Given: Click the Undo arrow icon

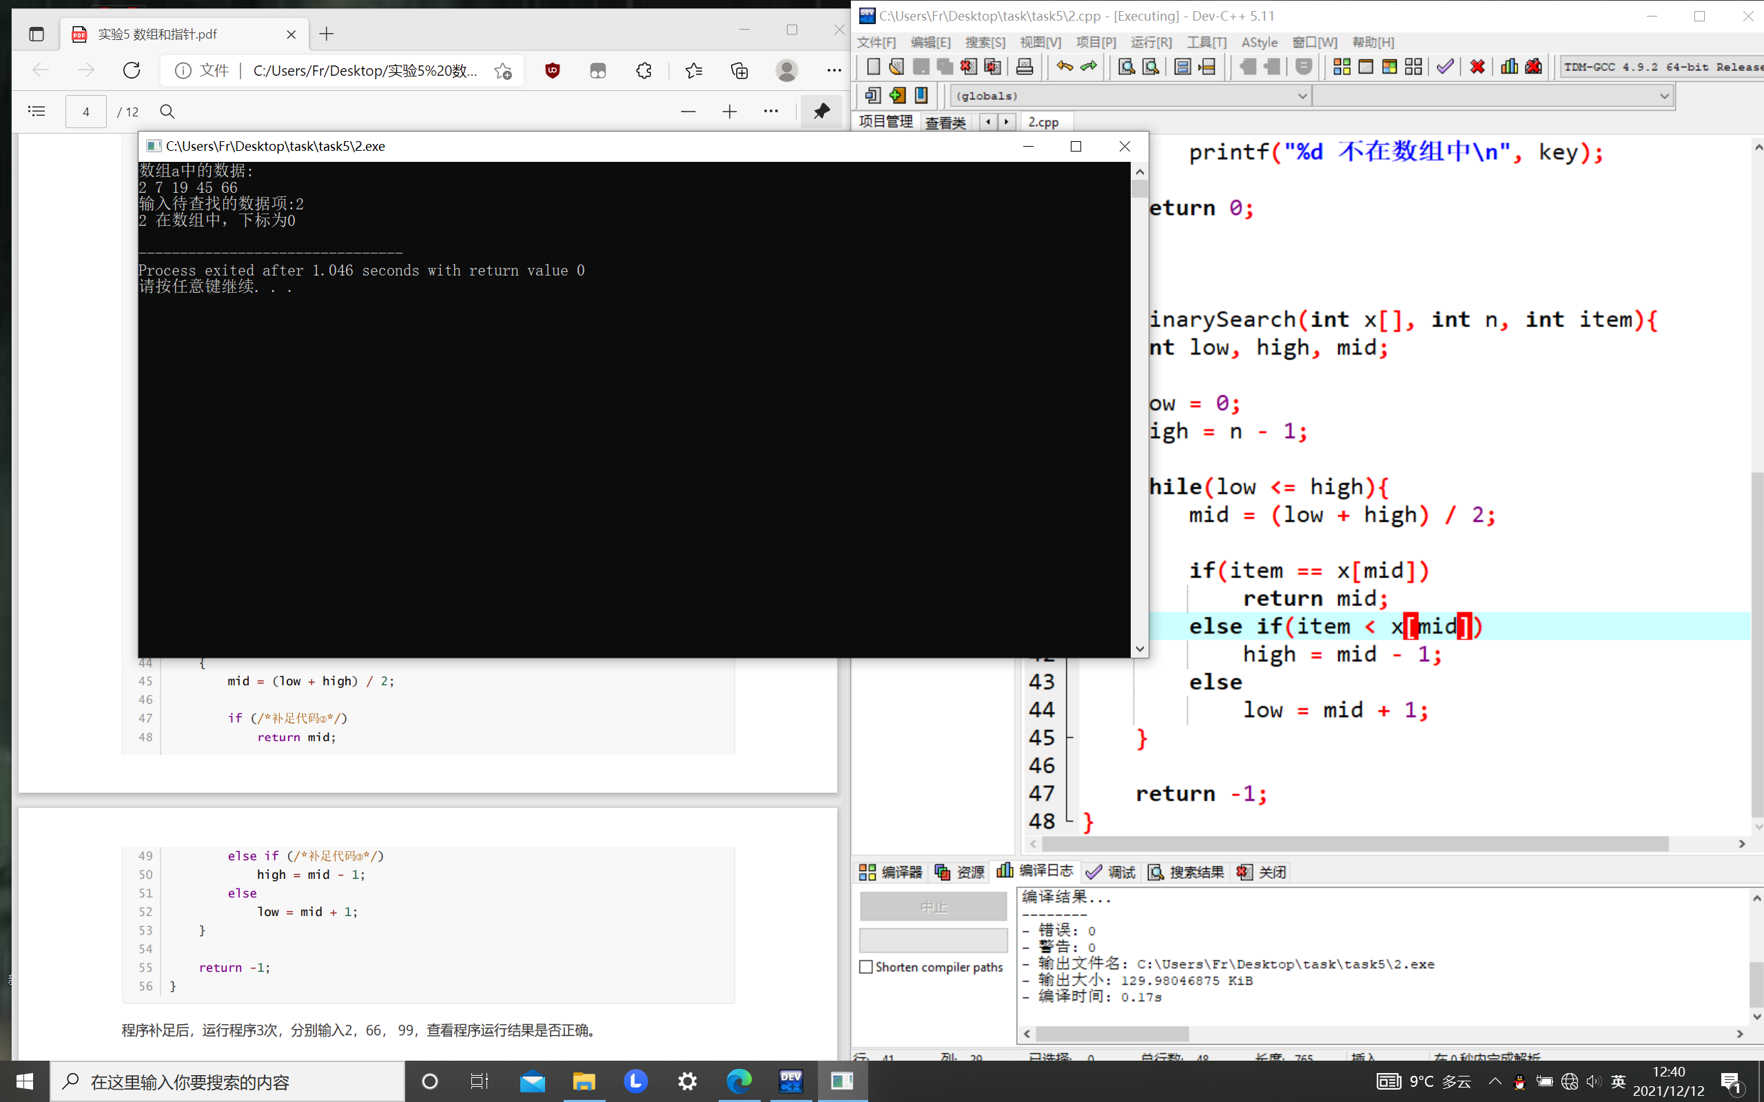Looking at the screenshot, I should coord(1064,67).
